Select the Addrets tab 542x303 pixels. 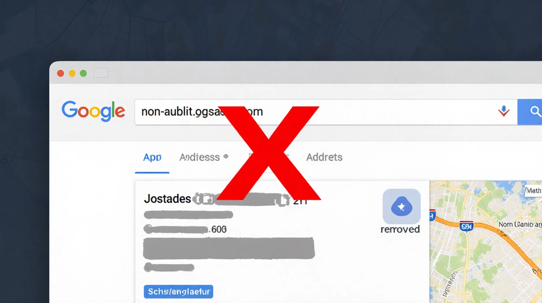click(324, 157)
